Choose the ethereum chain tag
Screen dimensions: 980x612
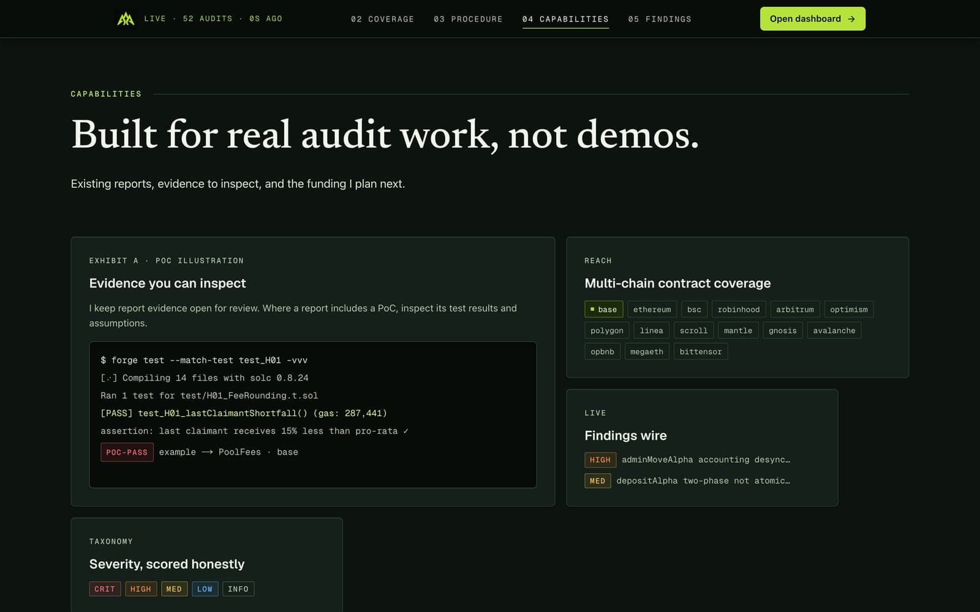pos(652,309)
